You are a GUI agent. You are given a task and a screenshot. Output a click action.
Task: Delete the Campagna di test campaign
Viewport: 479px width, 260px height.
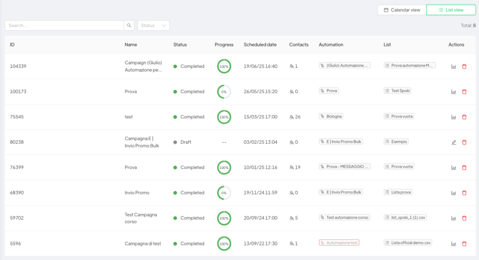[x=464, y=244]
